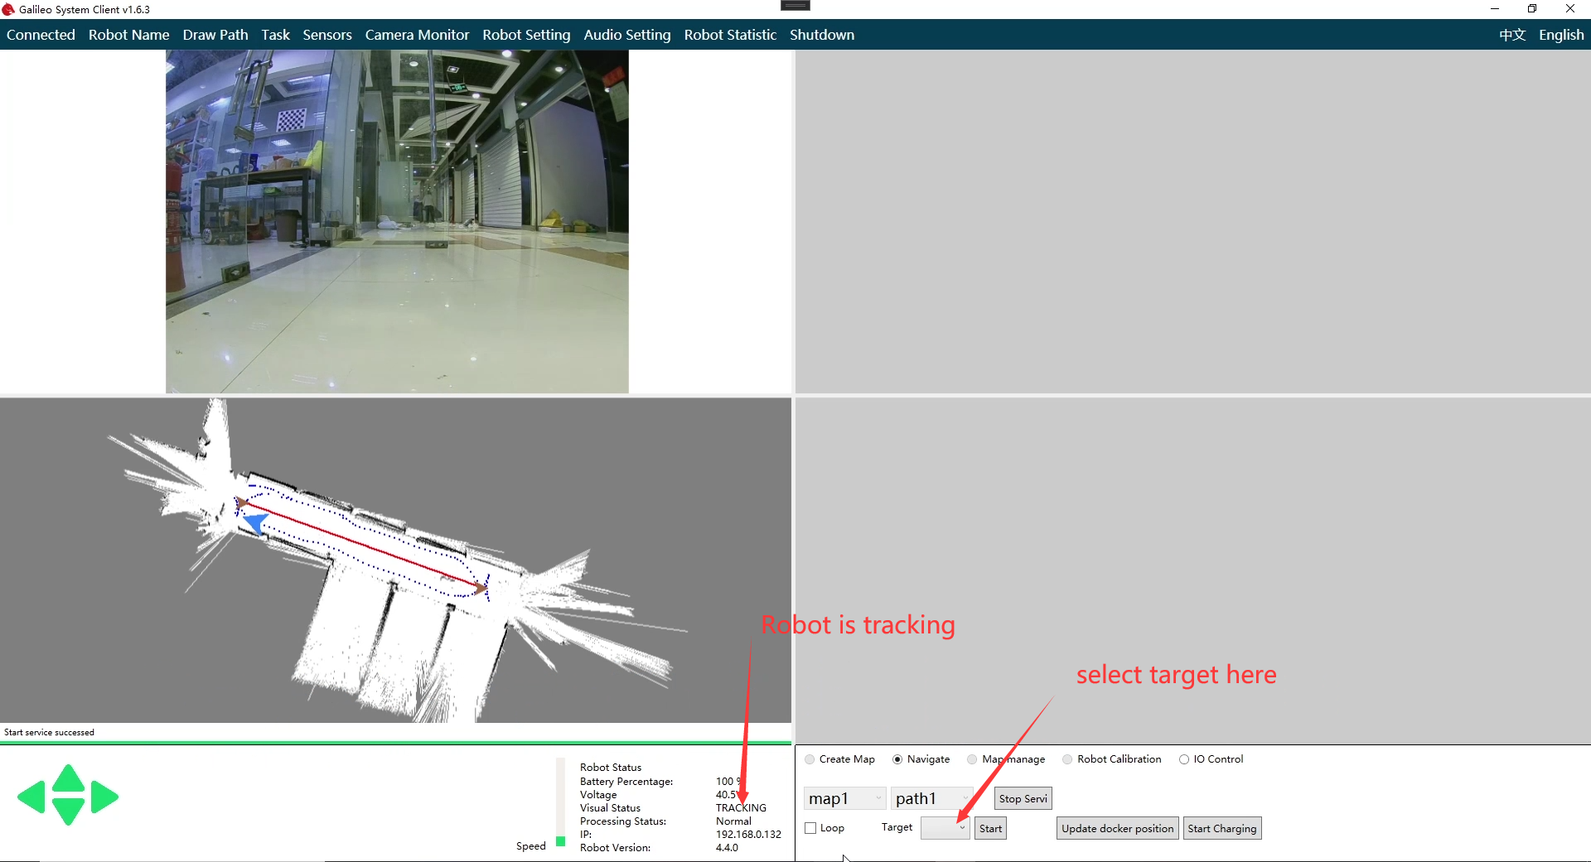Click the camera feed video view
1591x862 pixels.
(397, 221)
